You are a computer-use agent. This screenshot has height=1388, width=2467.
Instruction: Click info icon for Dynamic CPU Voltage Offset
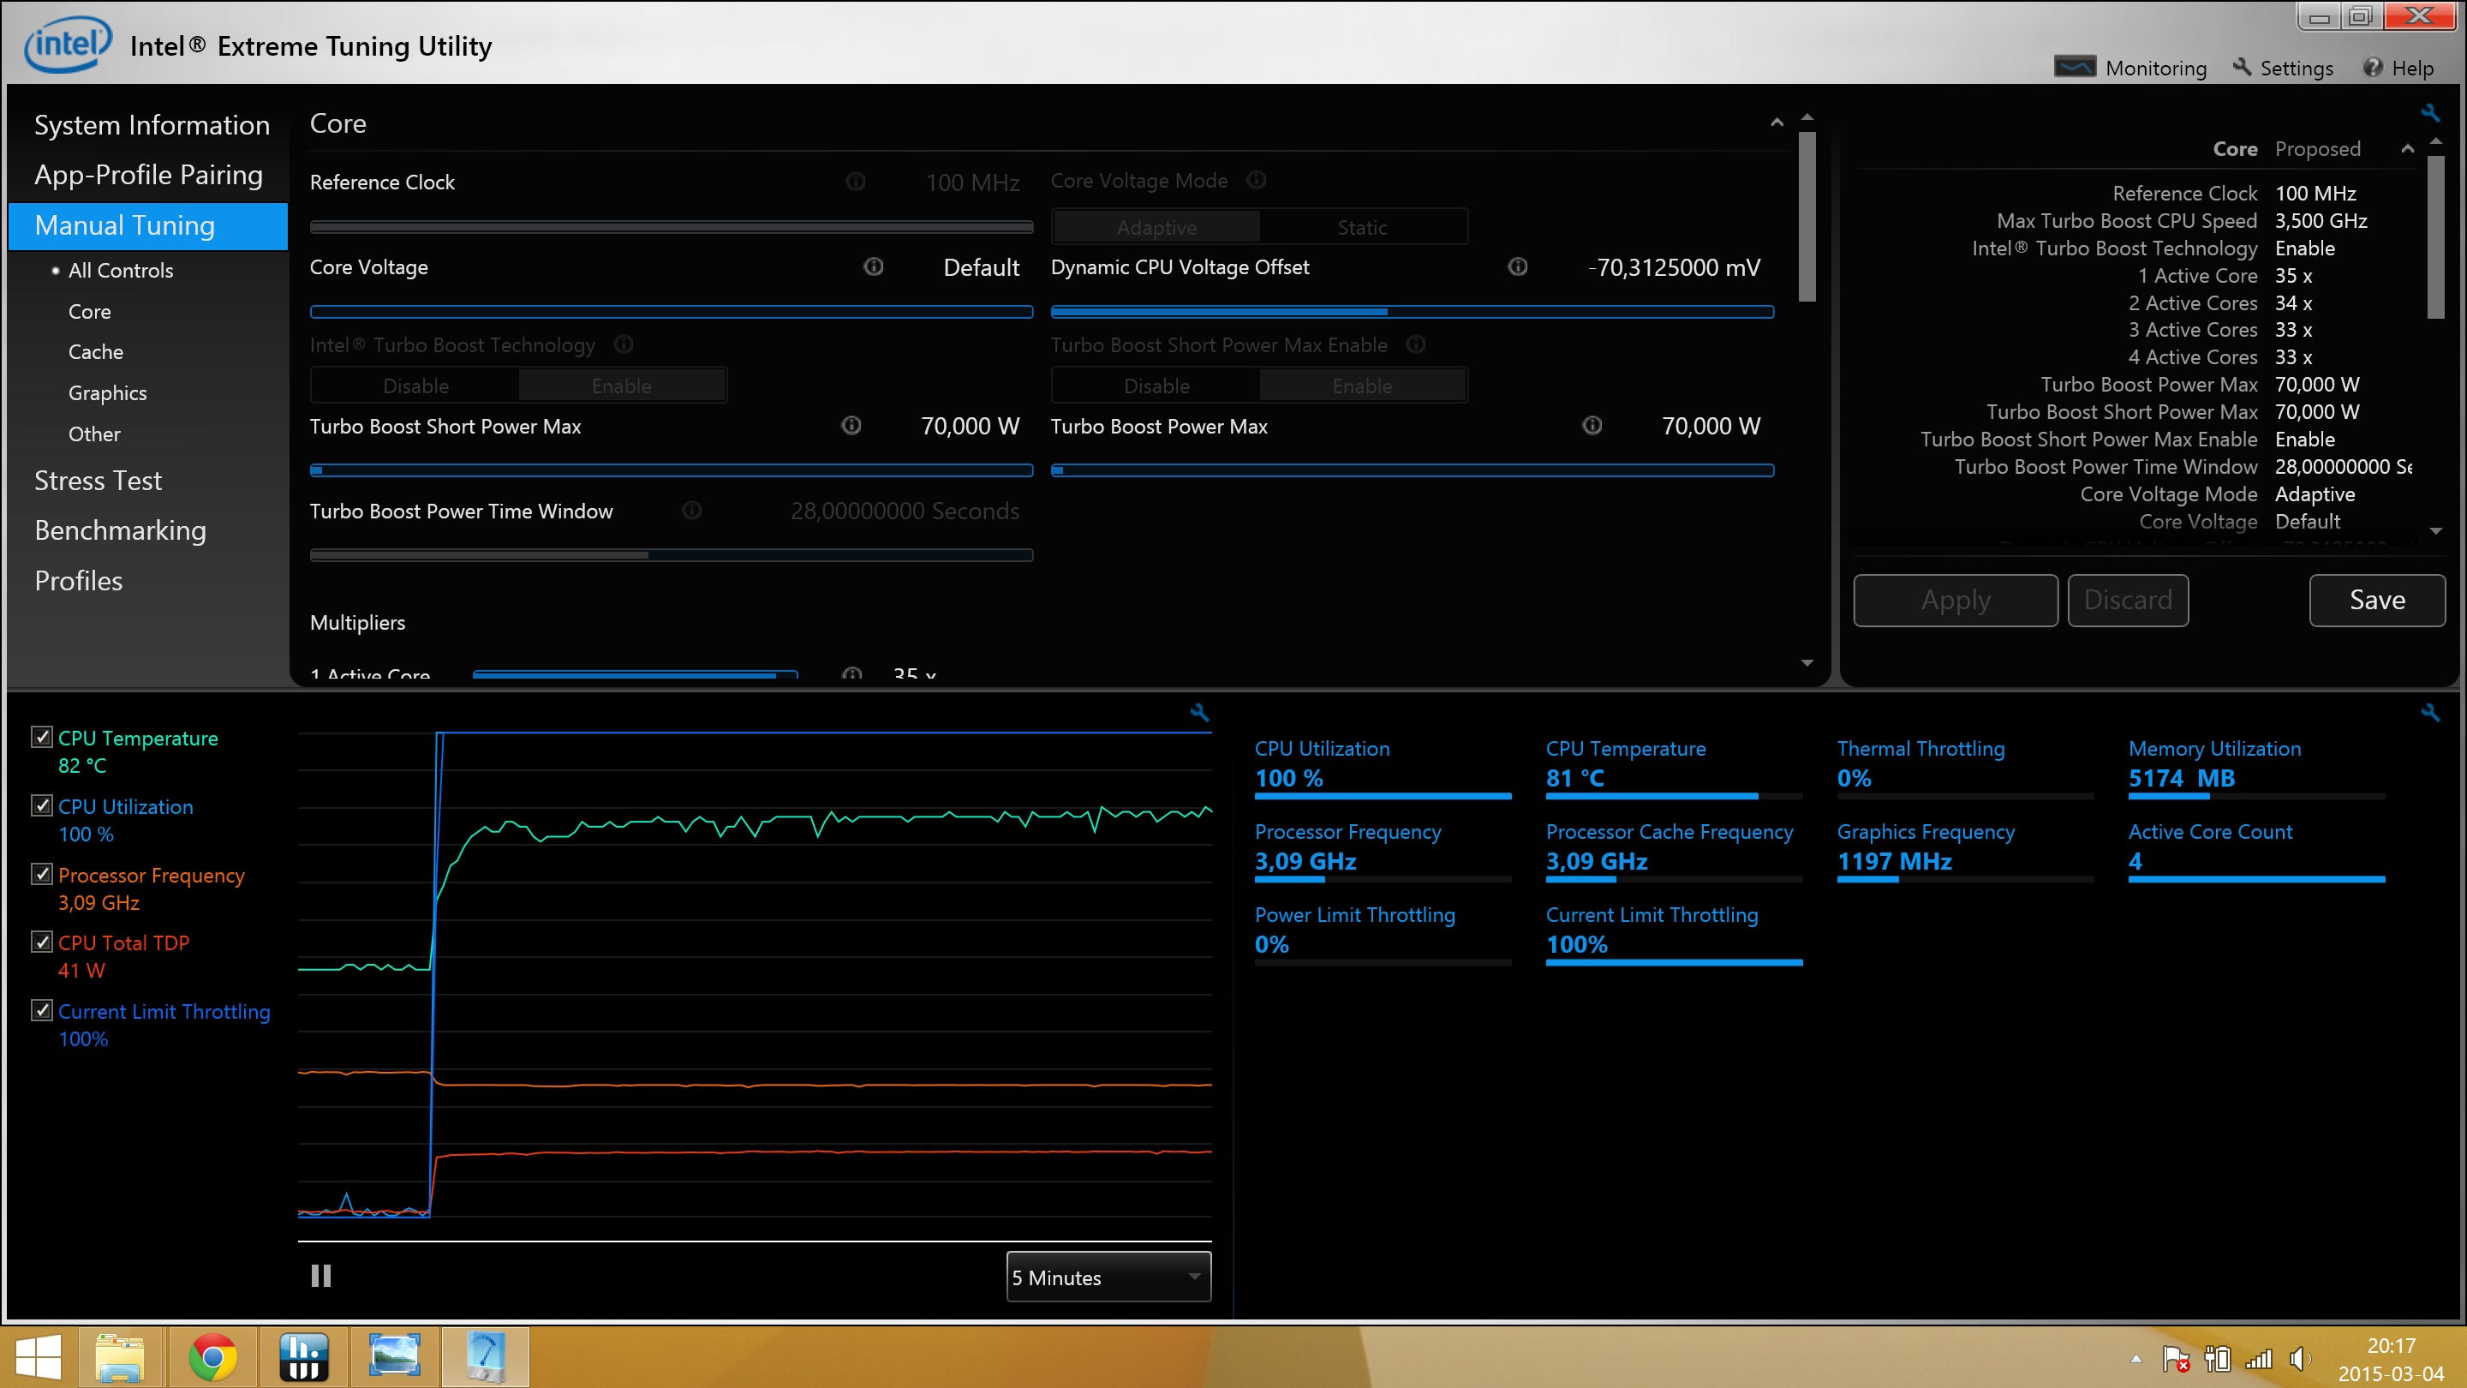[1518, 266]
